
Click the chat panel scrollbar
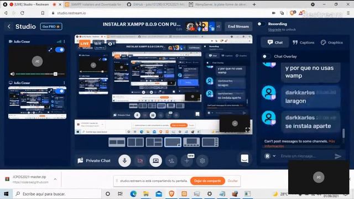343,133
